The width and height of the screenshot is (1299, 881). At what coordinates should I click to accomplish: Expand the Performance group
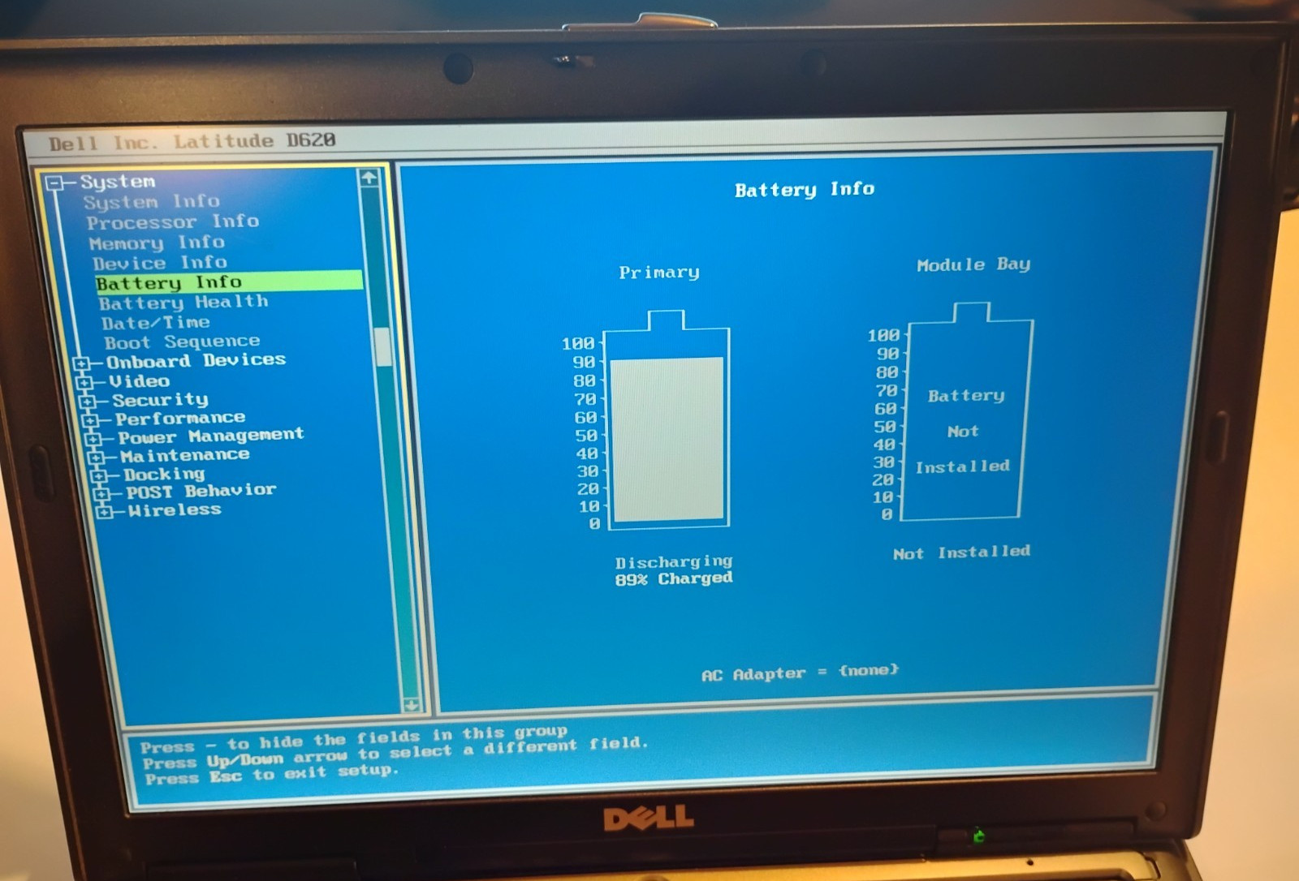click(x=91, y=420)
